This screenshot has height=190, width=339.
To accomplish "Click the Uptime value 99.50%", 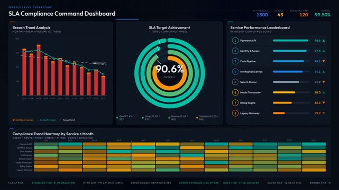I will coord(323,15).
